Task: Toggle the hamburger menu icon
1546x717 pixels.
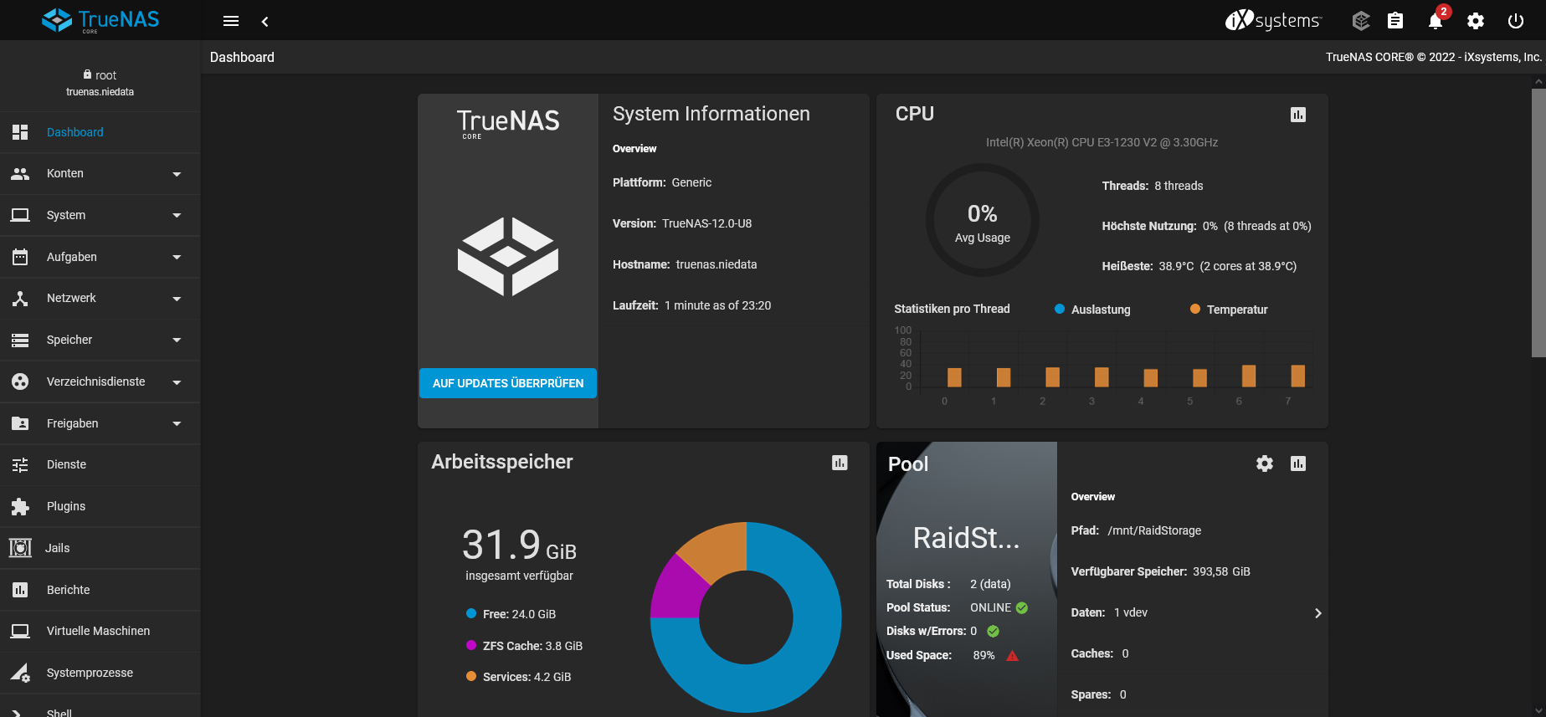Action: pos(231,21)
